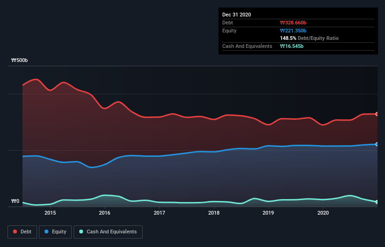Click the blue Equity endpoint marker
385x247 pixels.
(x=377, y=144)
